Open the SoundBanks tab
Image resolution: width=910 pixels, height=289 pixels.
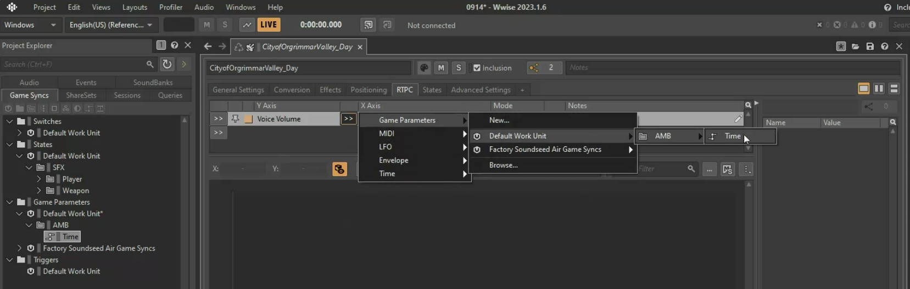[153, 82]
